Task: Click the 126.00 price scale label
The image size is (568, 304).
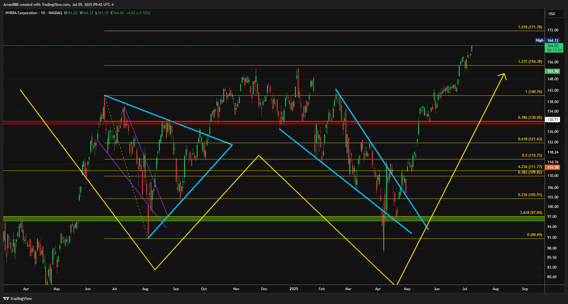Action: pos(553,131)
